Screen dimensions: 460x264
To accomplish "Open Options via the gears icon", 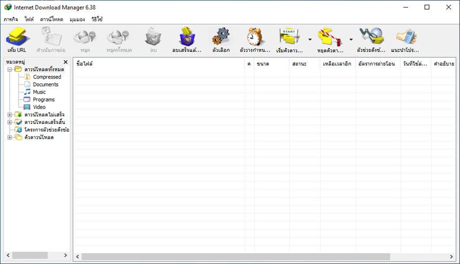I will point(221,37).
